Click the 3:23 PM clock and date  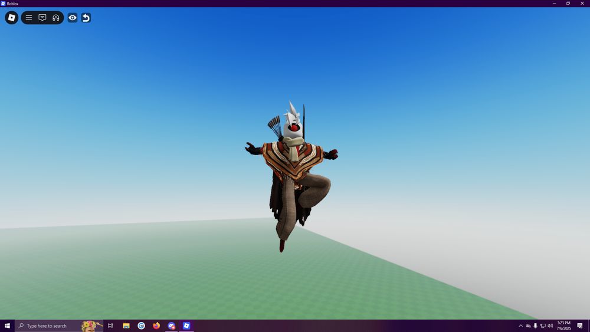(563, 326)
